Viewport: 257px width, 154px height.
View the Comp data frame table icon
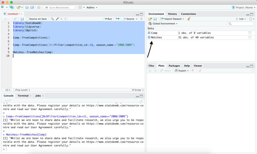click(x=250, y=33)
